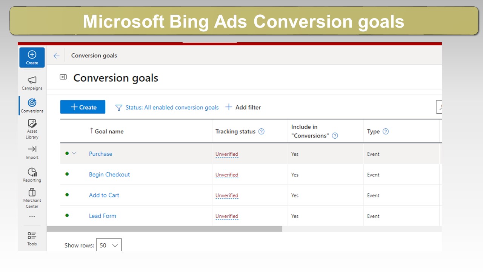Click Tracking status column header

tap(235, 131)
